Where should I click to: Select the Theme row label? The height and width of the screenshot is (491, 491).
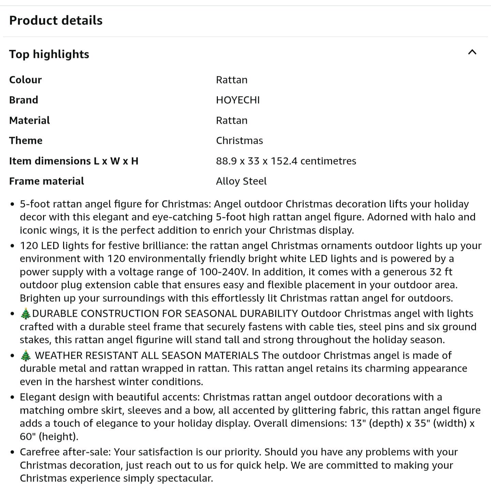click(26, 140)
